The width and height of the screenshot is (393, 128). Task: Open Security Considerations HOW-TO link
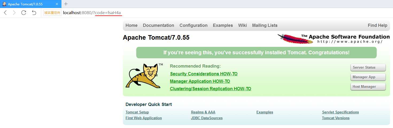(204, 74)
